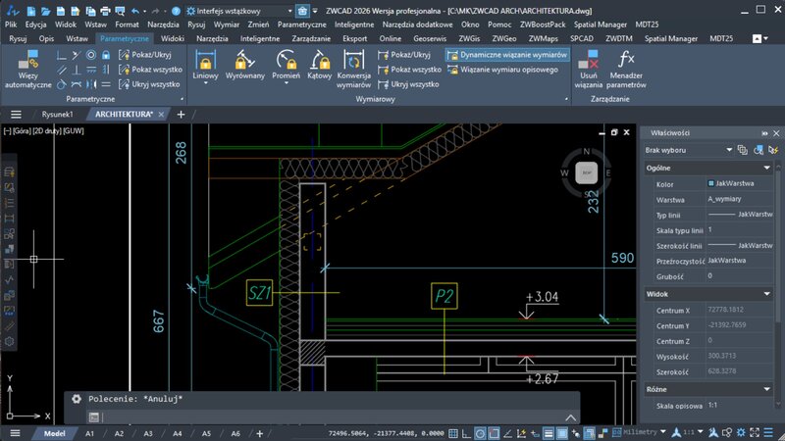Image resolution: width=785 pixels, height=441 pixels.
Task: Click the fullscreen icon in status bar
Action: (755, 432)
